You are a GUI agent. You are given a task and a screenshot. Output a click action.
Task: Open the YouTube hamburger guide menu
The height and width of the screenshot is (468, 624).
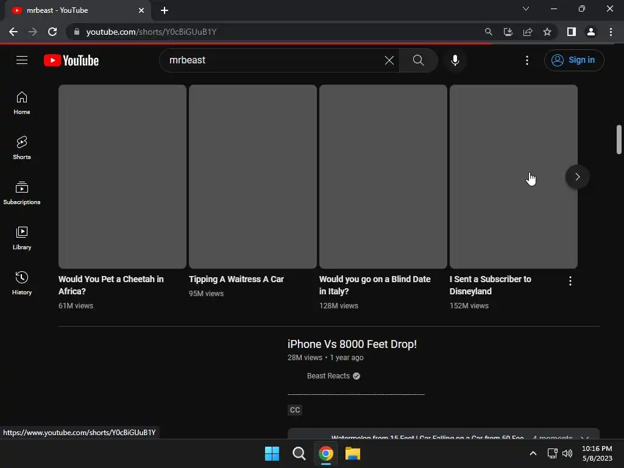pyautogui.click(x=22, y=60)
